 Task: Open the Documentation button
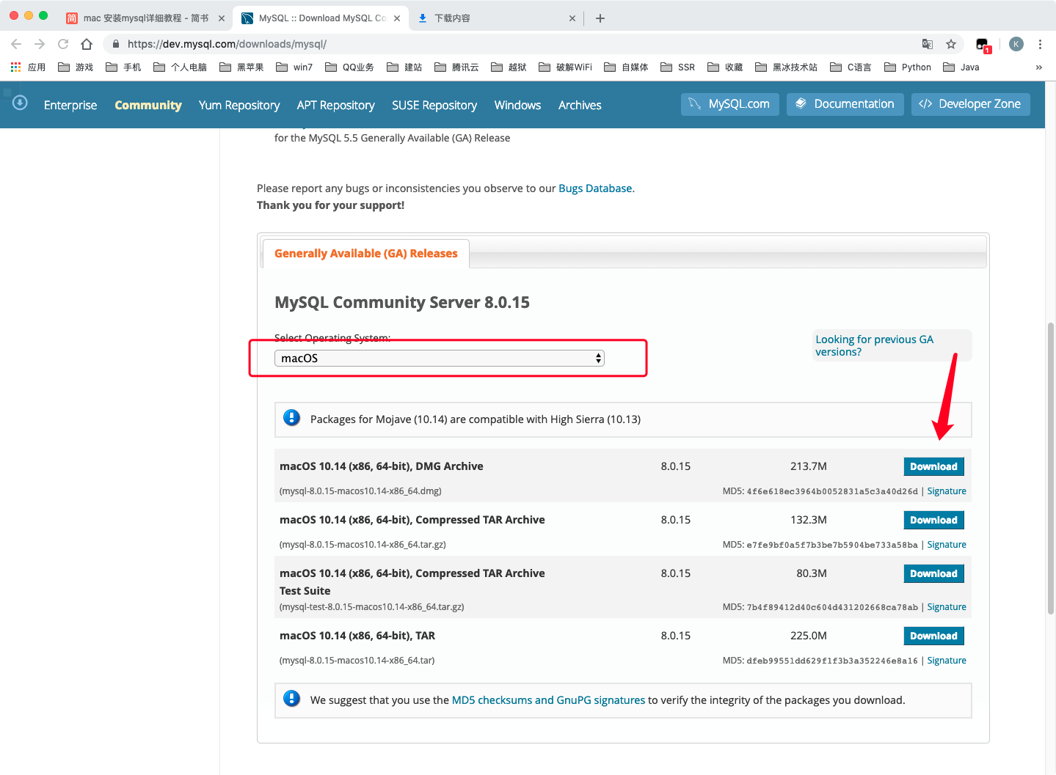[845, 104]
